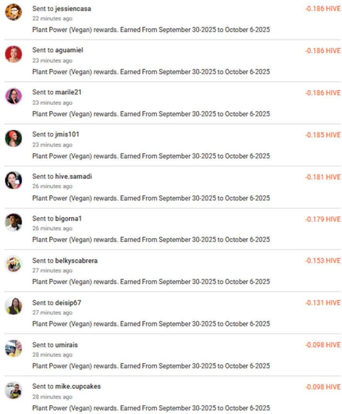Image resolution: width=342 pixels, height=414 pixels.
Task: Click the timestamp under hive.samadi's transfer
Action: click(x=52, y=186)
